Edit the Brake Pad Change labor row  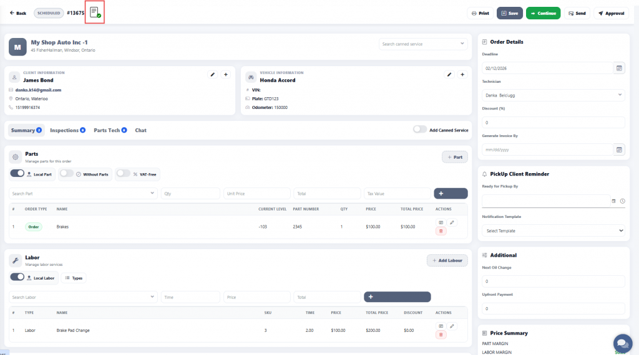452,326
